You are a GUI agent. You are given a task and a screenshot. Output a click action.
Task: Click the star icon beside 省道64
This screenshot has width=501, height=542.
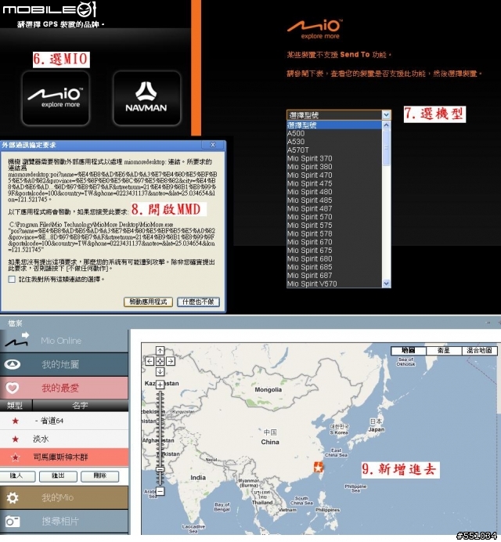[15, 421]
